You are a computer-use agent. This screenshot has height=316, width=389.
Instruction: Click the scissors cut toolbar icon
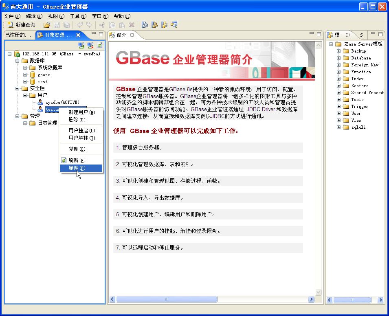(x=102, y=25)
